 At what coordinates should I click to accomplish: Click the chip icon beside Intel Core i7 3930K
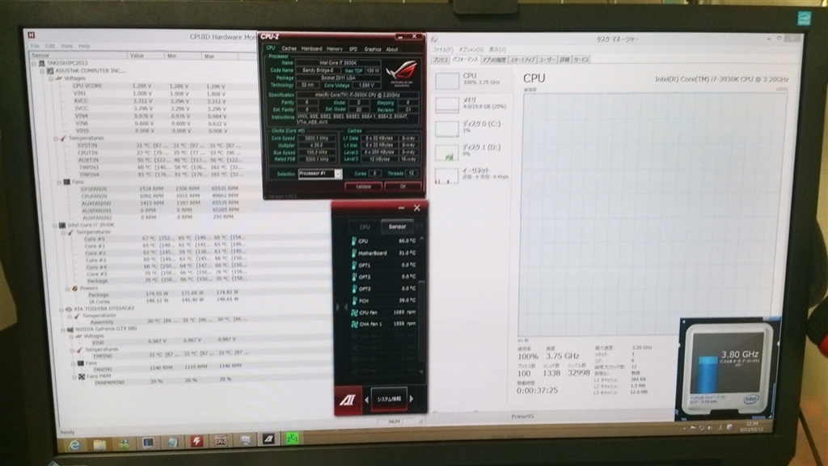[x=62, y=225]
